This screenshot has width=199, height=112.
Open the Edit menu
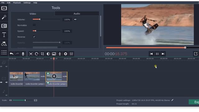(9, 3)
